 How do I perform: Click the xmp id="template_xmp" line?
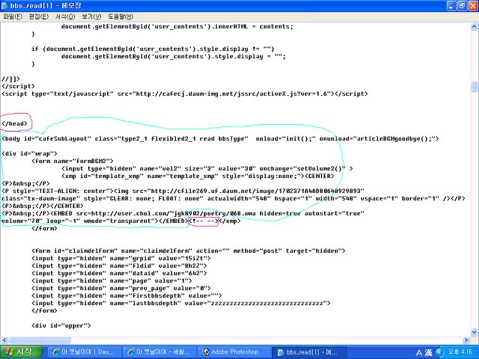click(x=198, y=176)
